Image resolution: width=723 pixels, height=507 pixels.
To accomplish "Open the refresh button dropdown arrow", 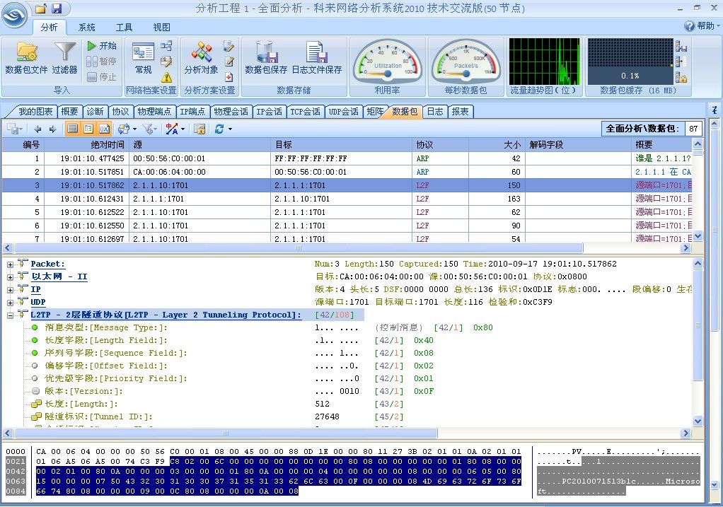I will [x=229, y=129].
